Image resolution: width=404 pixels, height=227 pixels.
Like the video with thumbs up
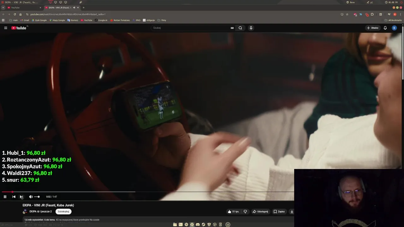point(233,212)
